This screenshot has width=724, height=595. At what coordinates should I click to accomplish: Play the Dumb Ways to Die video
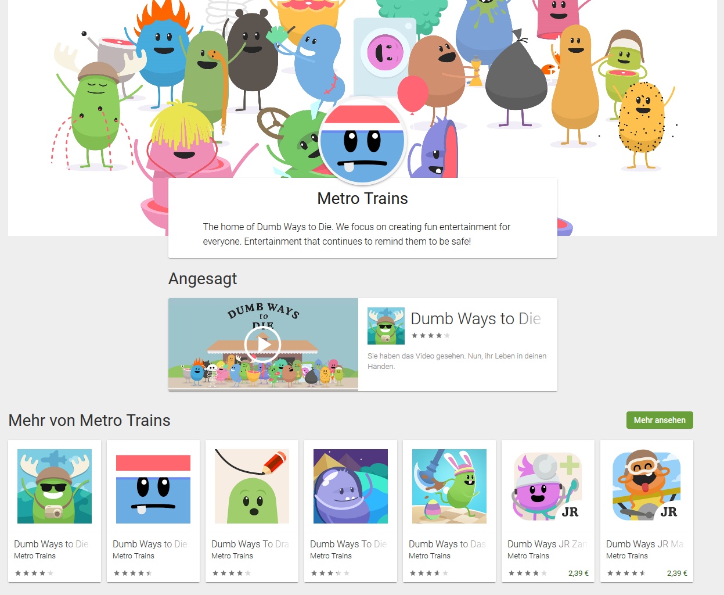coord(262,345)
